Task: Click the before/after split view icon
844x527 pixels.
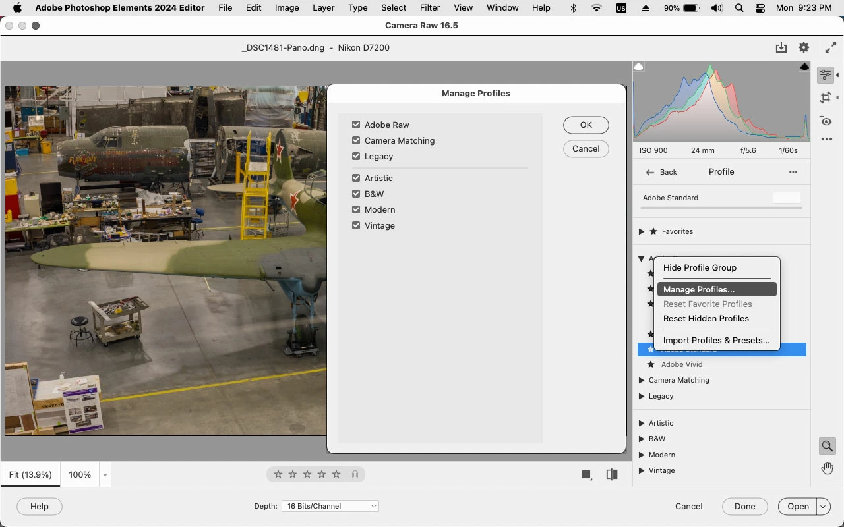Action: point(612,474)
